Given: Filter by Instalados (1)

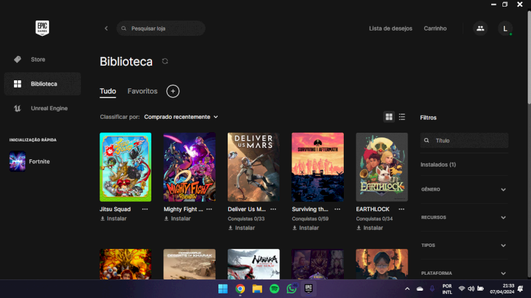Looking at the screenshot, I should pos(438,165).
